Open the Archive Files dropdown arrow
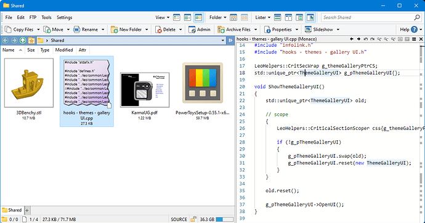 point(256,30)
